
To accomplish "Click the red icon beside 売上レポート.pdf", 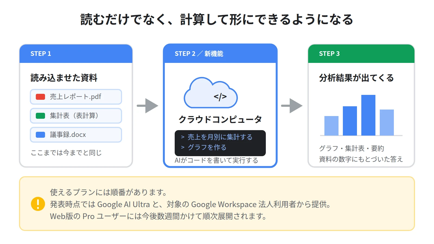I will 40,97.
